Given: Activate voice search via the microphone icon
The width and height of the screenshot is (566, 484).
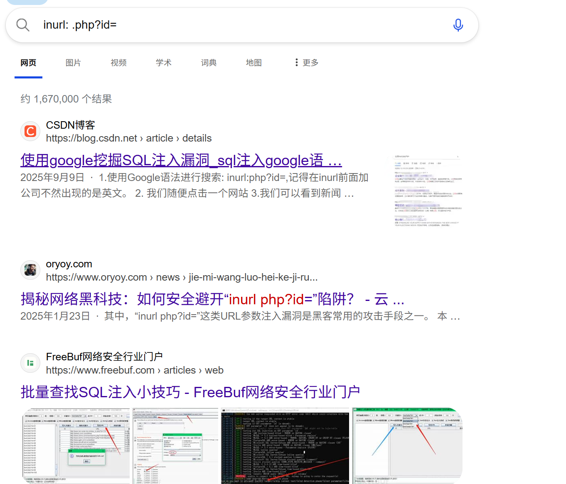Looking at the screenshot, I should point(458,25).
